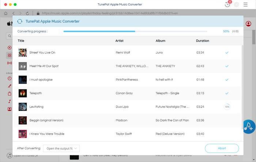
Task: Click the artist name 'PinkPantheress'
Action: point(127,80)
